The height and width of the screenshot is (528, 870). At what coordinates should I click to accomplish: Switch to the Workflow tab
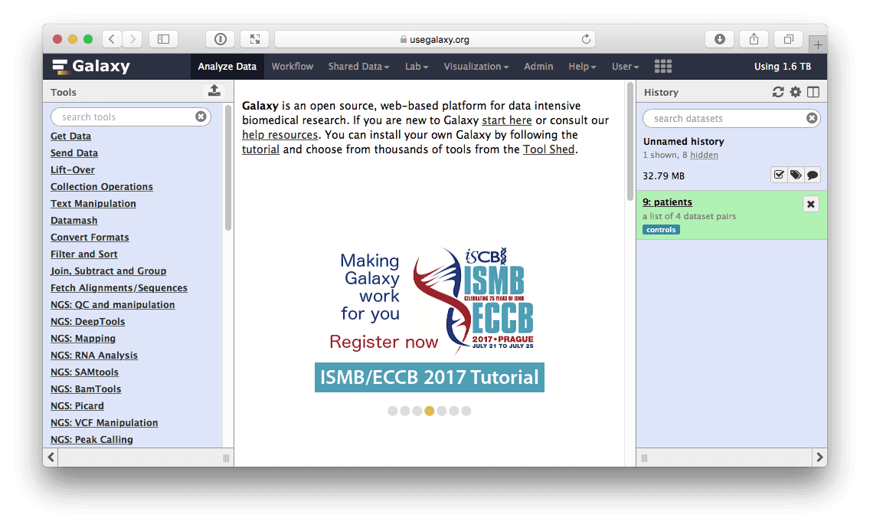tap(293, 67)
